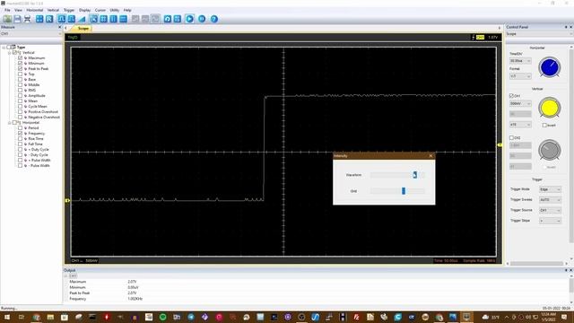Open the Display menu
Image resolution: width=574 pixels, height=323 pixels.
tap(84, 10)
